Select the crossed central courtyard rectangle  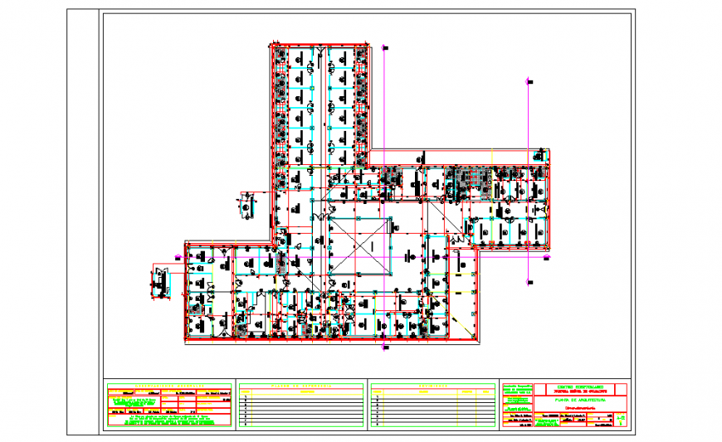click(x=360, y=247)
